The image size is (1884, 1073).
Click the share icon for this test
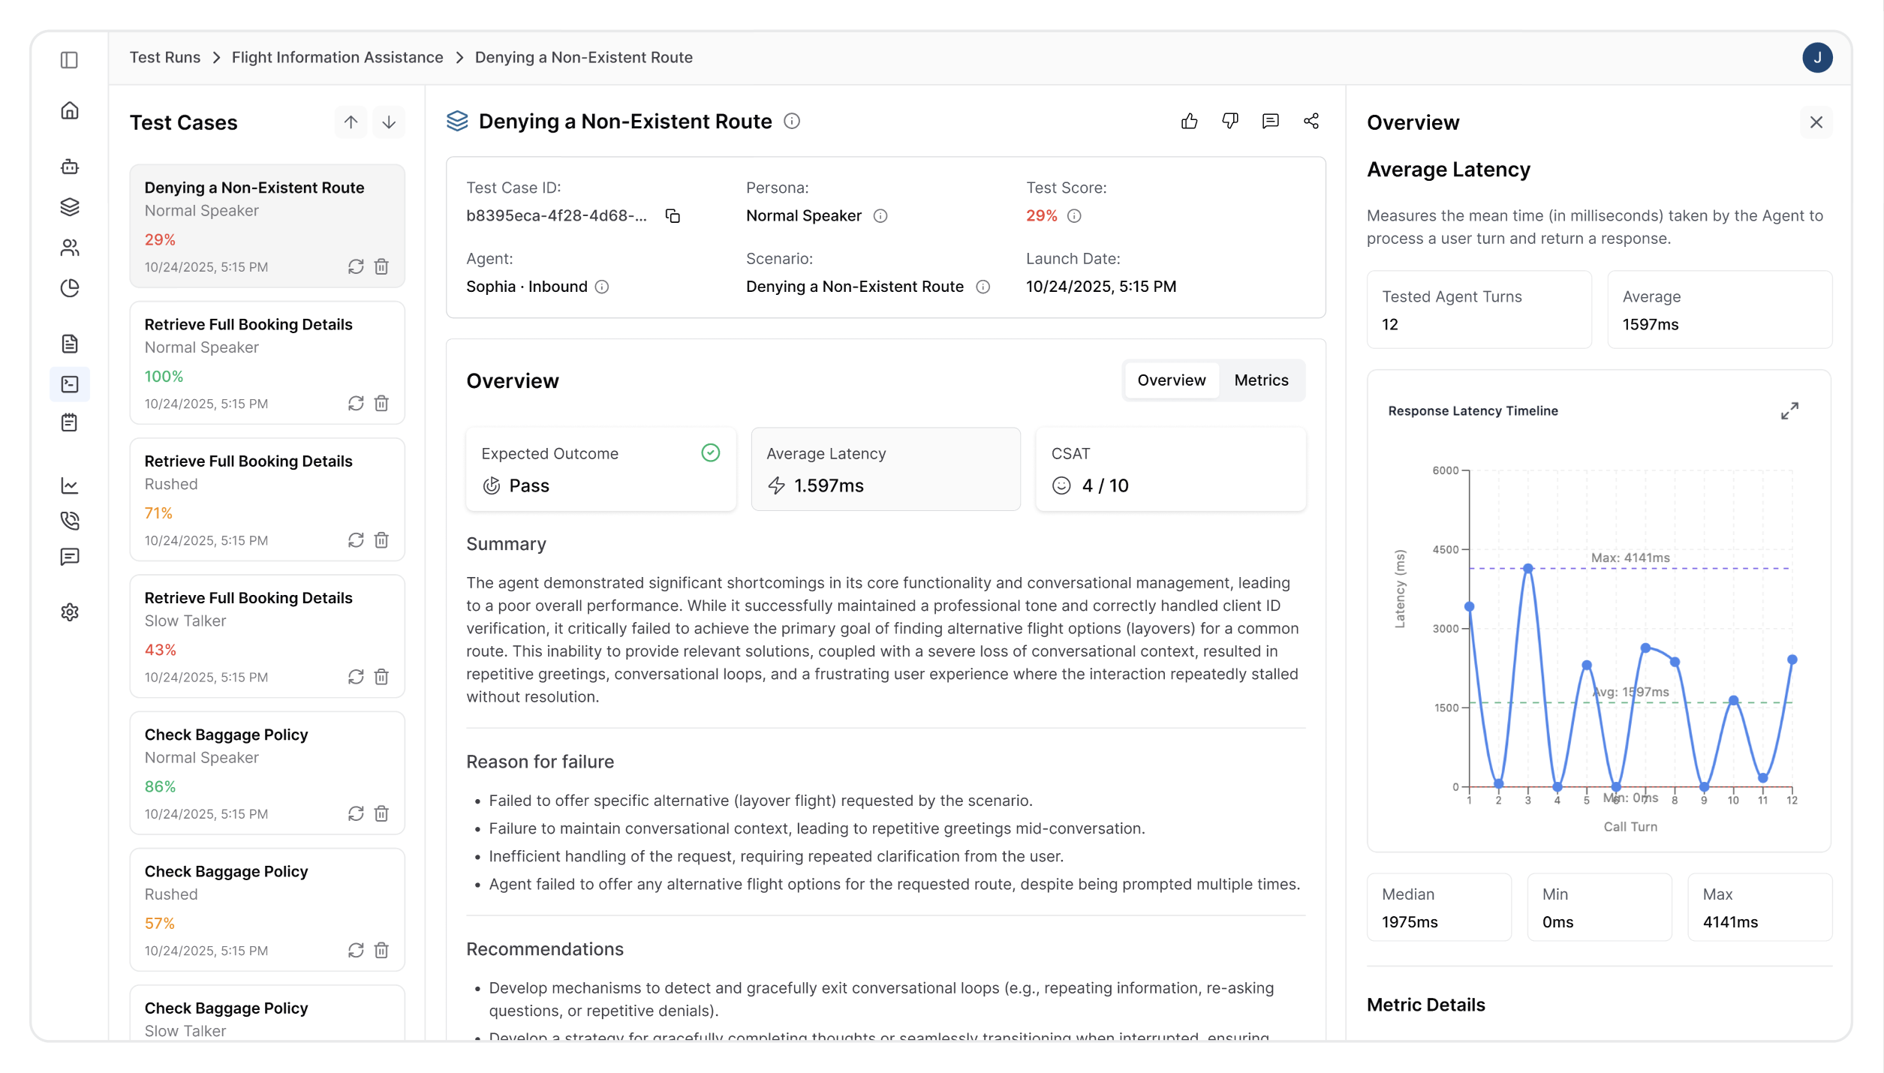(x=1311, y=122)
